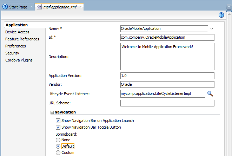
Task: Click the maf-application.xml file icon on tab
Action: (39, 7)
